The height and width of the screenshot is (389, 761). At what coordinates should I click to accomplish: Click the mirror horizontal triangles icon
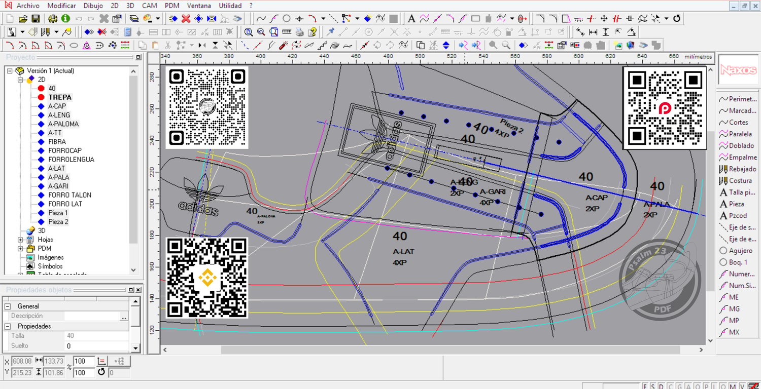pyautogui.click(x=202, y=45)
